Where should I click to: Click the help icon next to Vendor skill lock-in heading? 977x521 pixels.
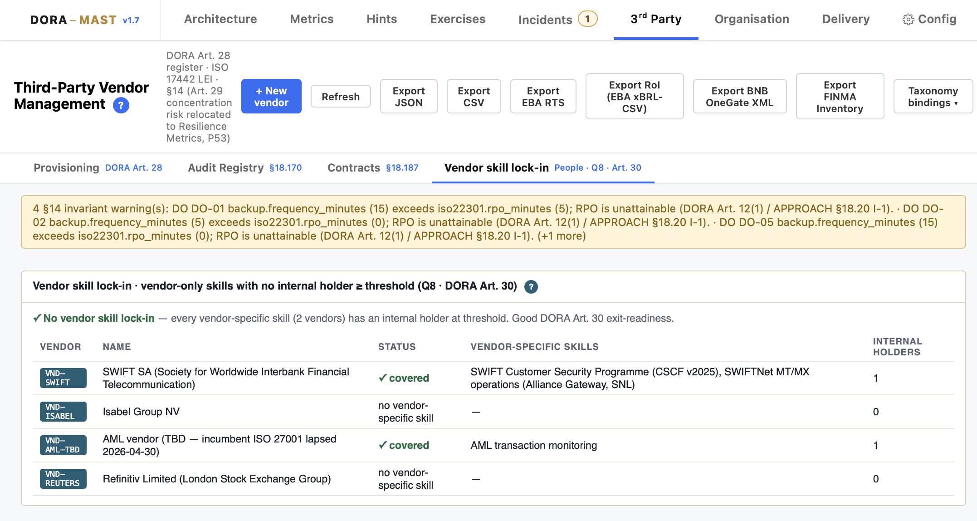coord(531,287)
